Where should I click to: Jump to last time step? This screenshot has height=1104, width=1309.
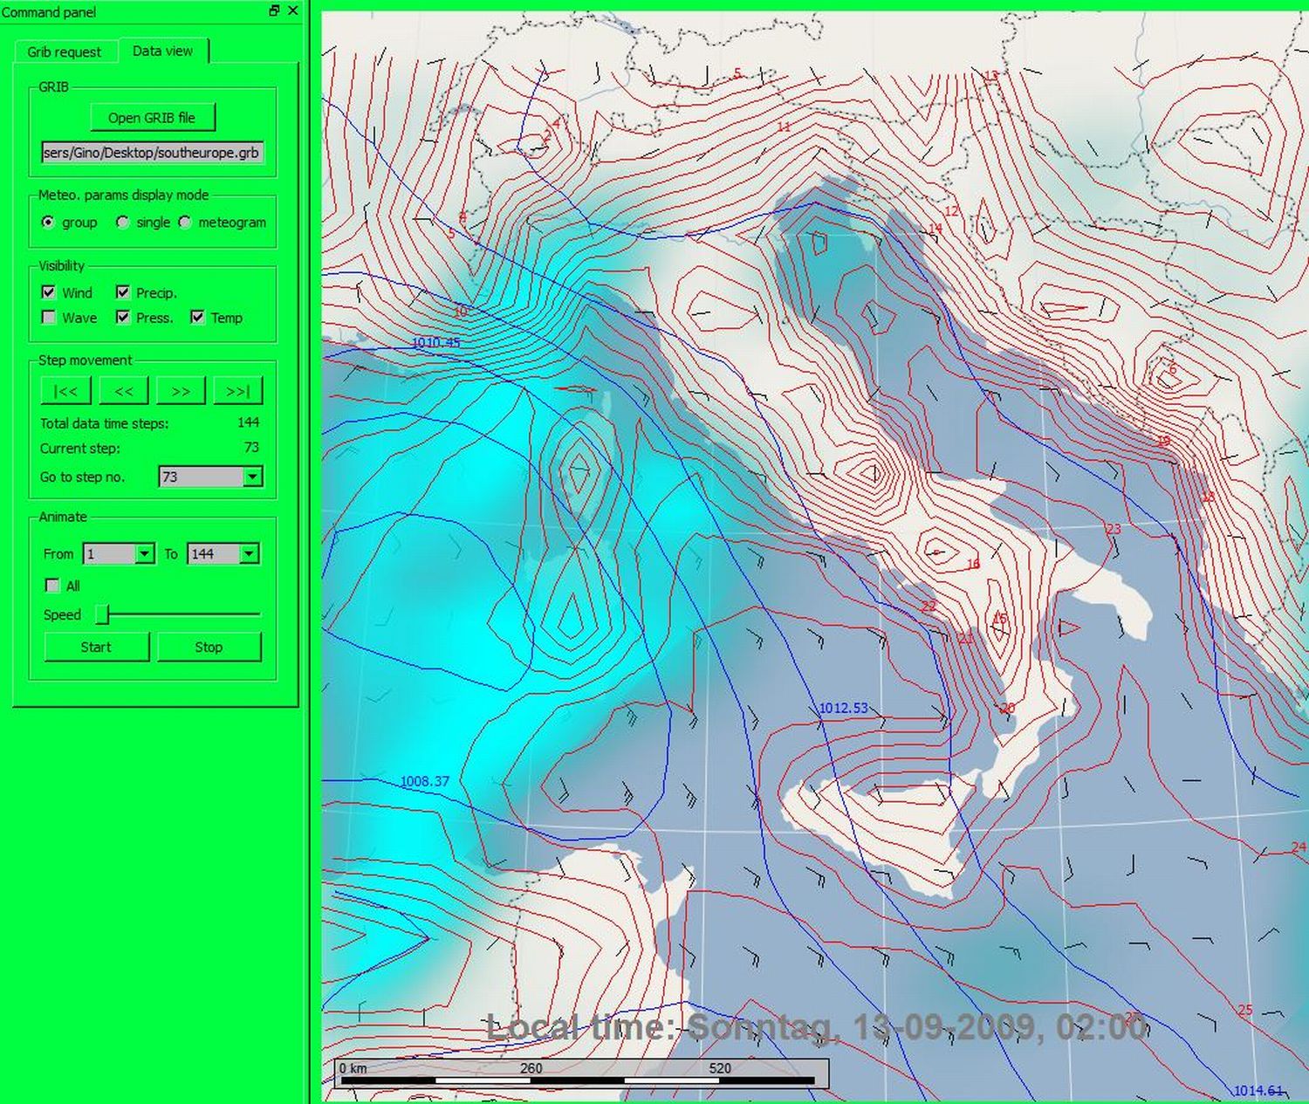[237, 391]
